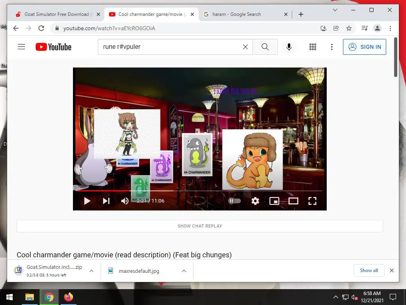Switch to theater mode

tap(293, 201)
